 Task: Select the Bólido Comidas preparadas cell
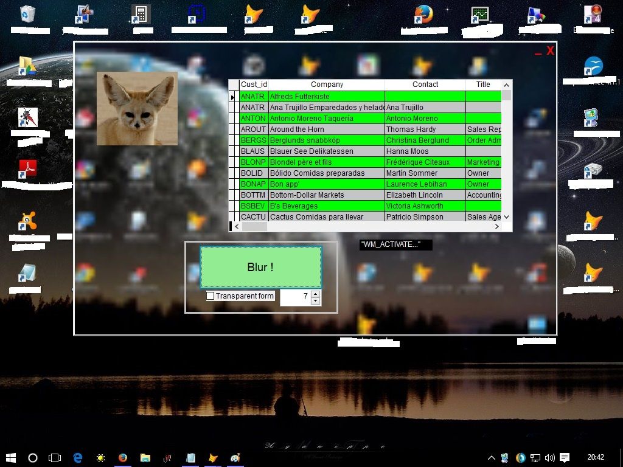click(327, 173)
